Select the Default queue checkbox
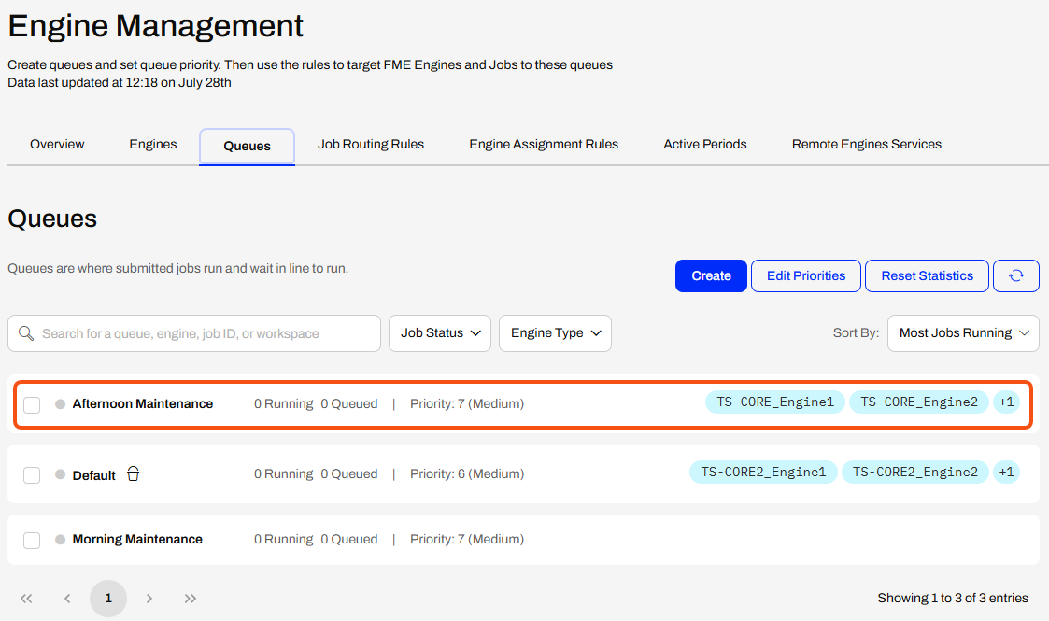1049x621 pixels. 32,474
